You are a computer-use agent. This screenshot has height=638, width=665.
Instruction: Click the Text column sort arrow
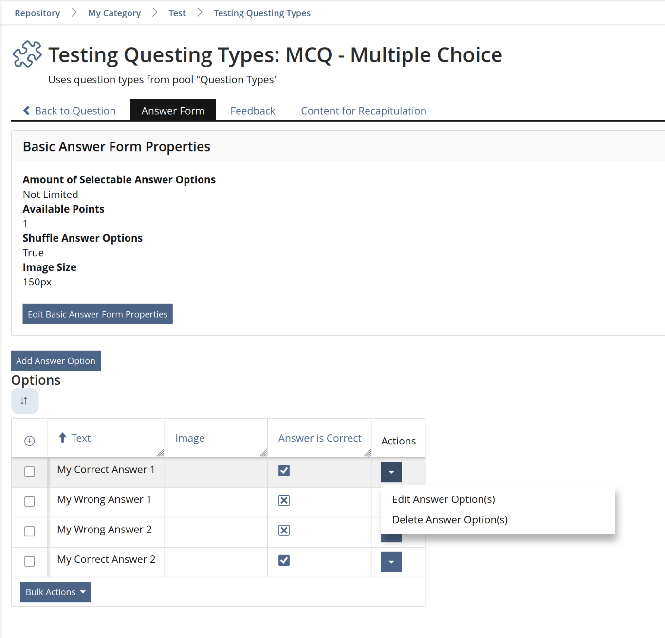[62, 438]
